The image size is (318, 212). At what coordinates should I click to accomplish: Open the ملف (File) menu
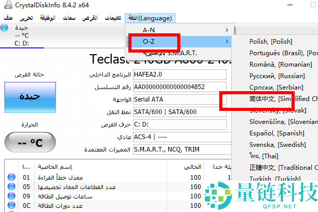click(8, 18)
